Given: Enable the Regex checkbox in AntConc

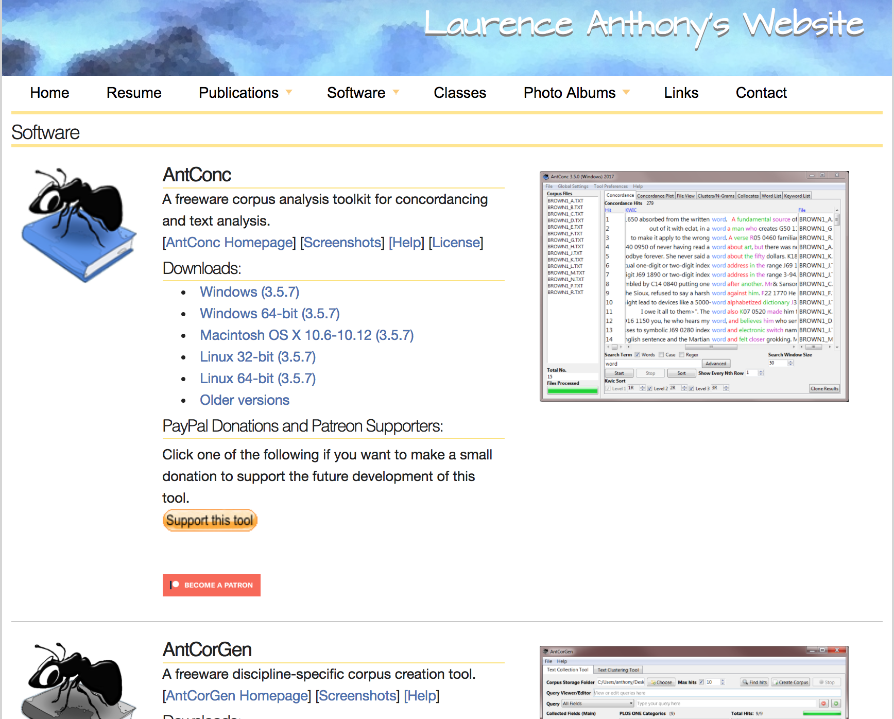Looking at the screenshot, I should tap(681, 355).
